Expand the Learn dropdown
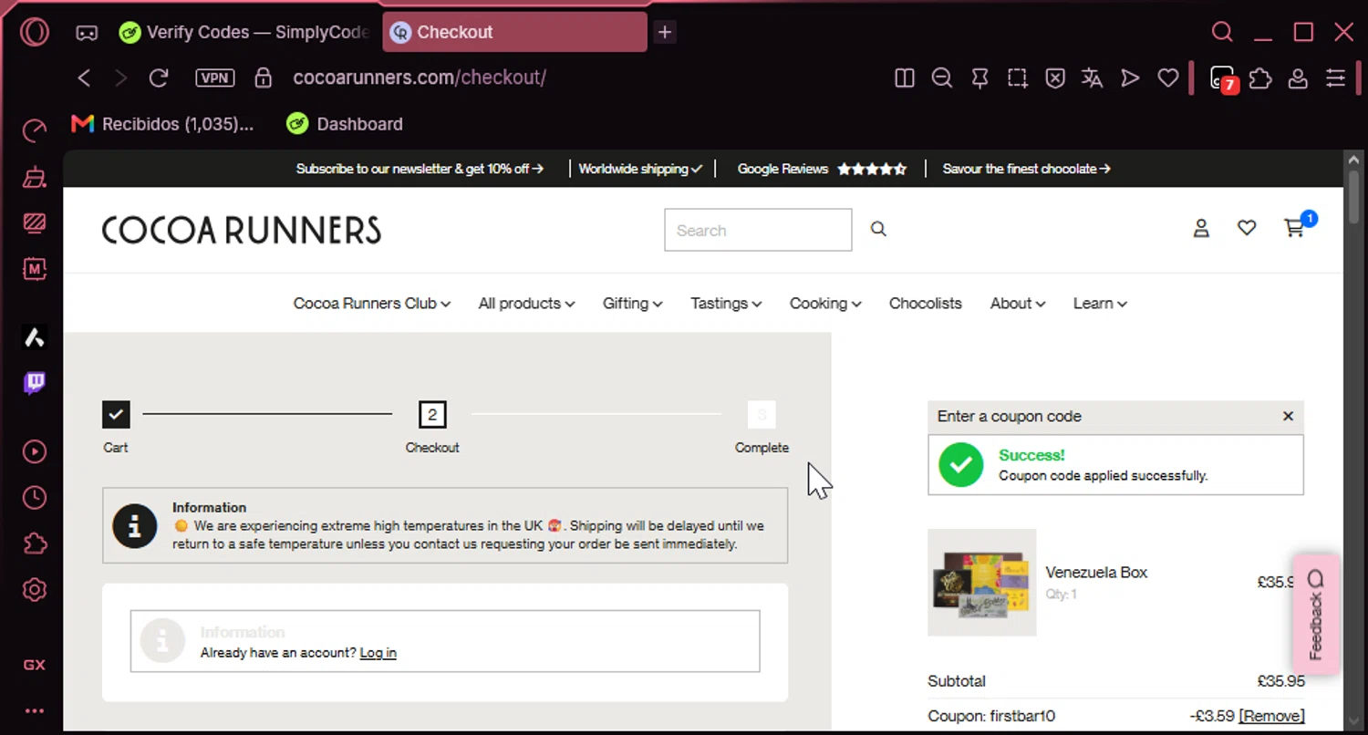The image size is (1368, 735). pyautogui.click(x=1100, y=304)
